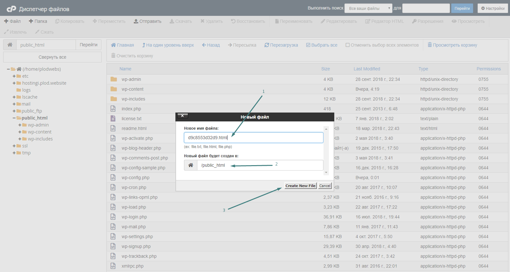
Task: Open the Настройки gear settings
Action: click(x=493, y=8)
